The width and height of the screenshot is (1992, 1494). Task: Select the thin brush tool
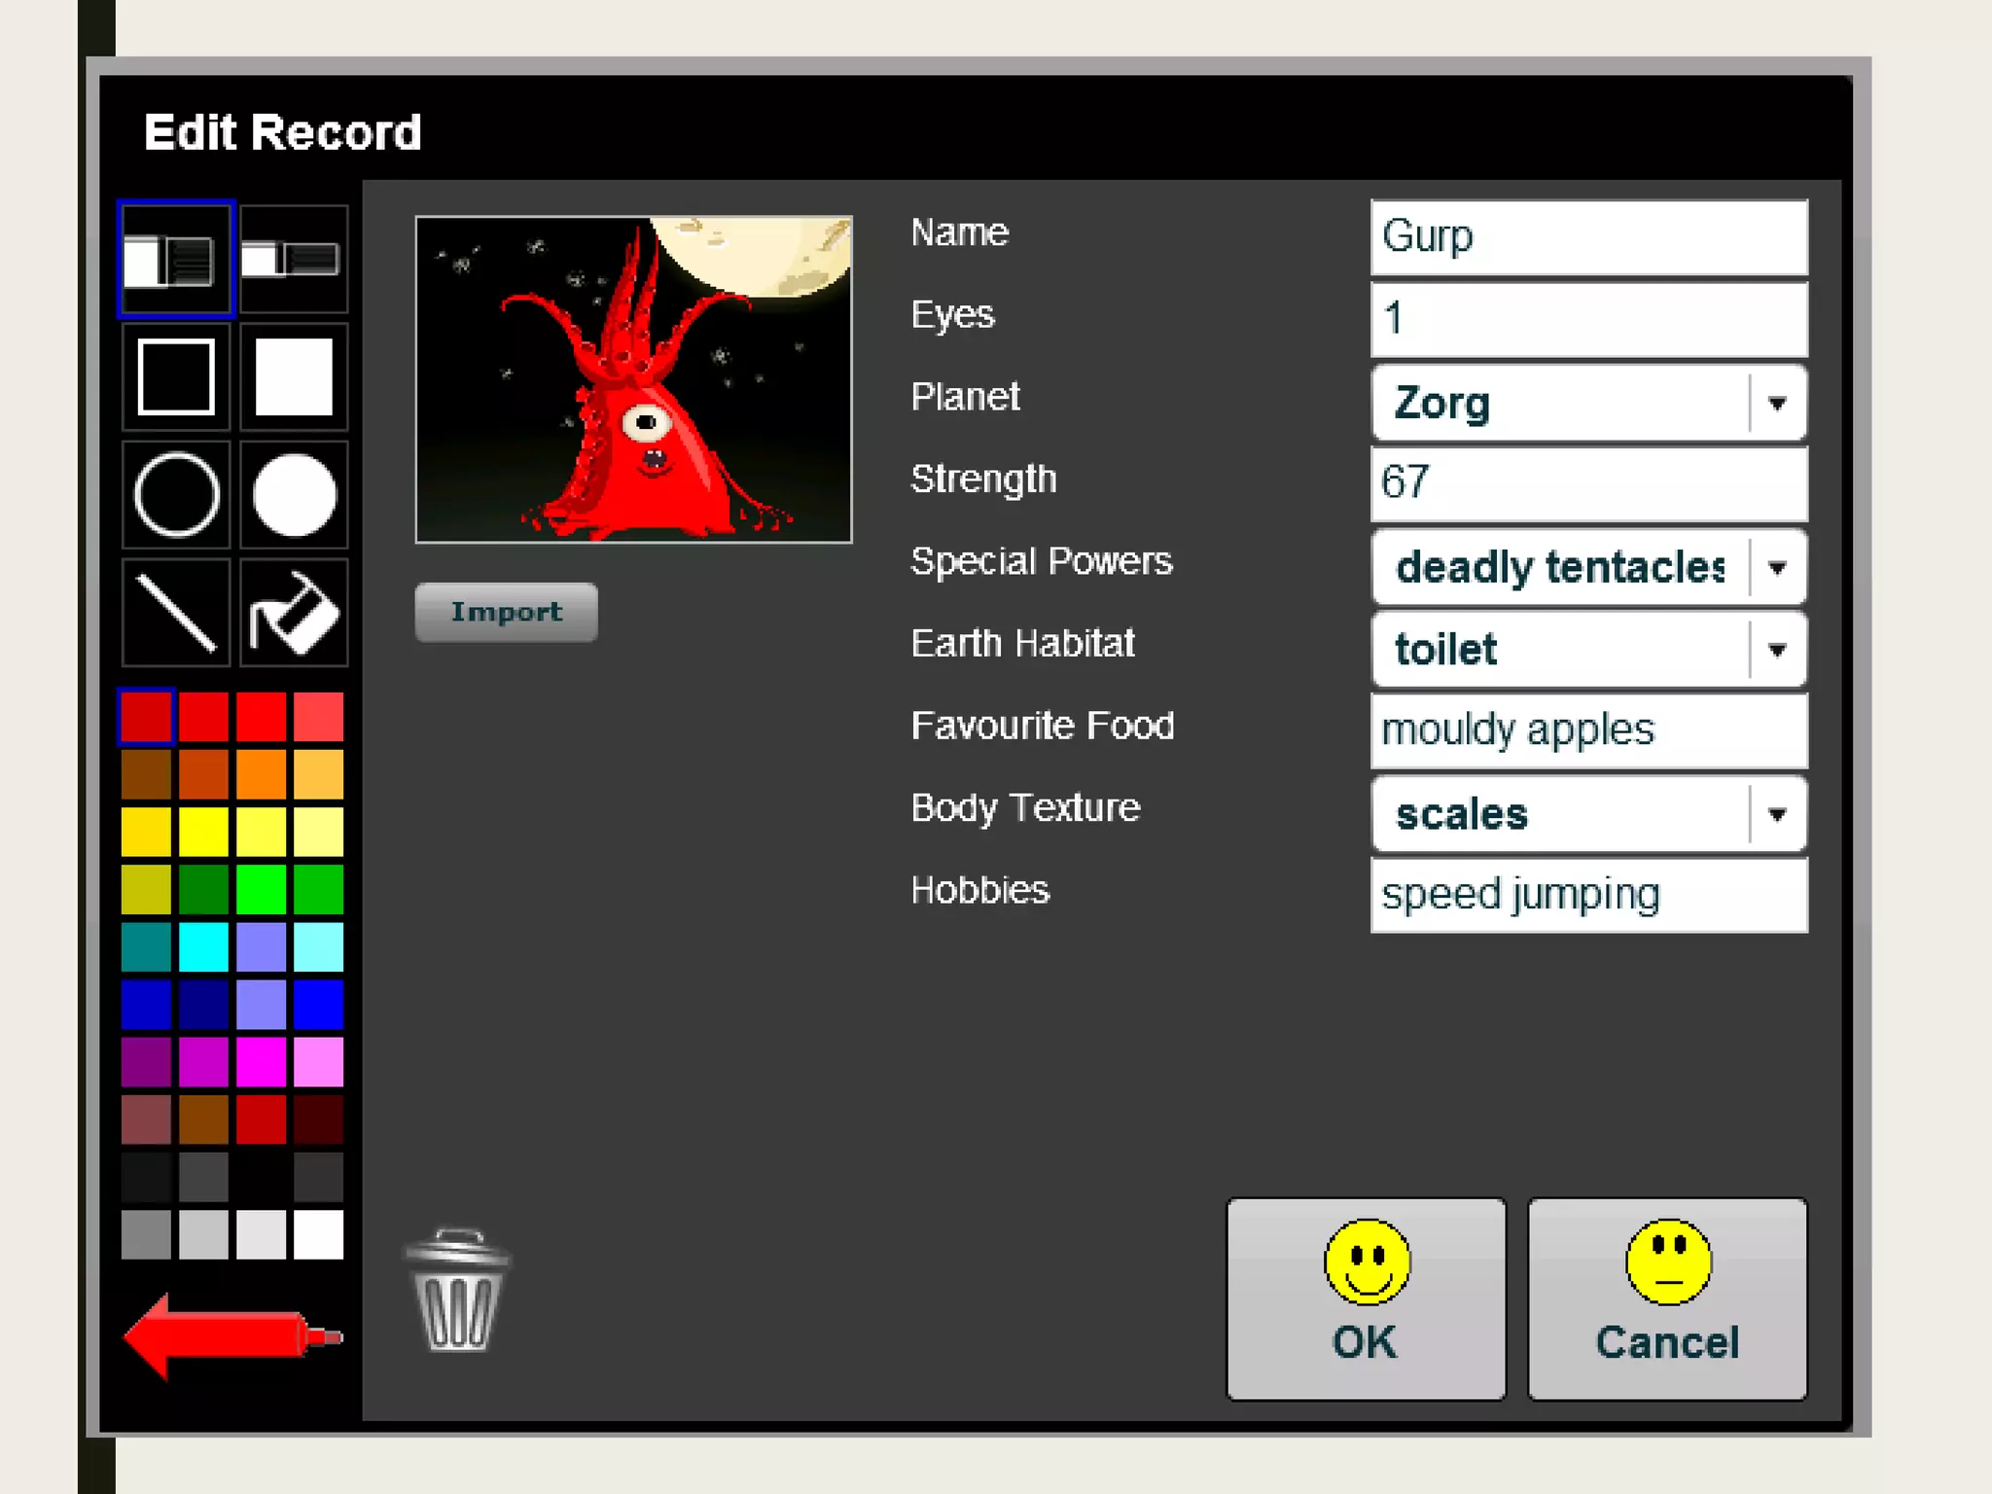(294, 260)
